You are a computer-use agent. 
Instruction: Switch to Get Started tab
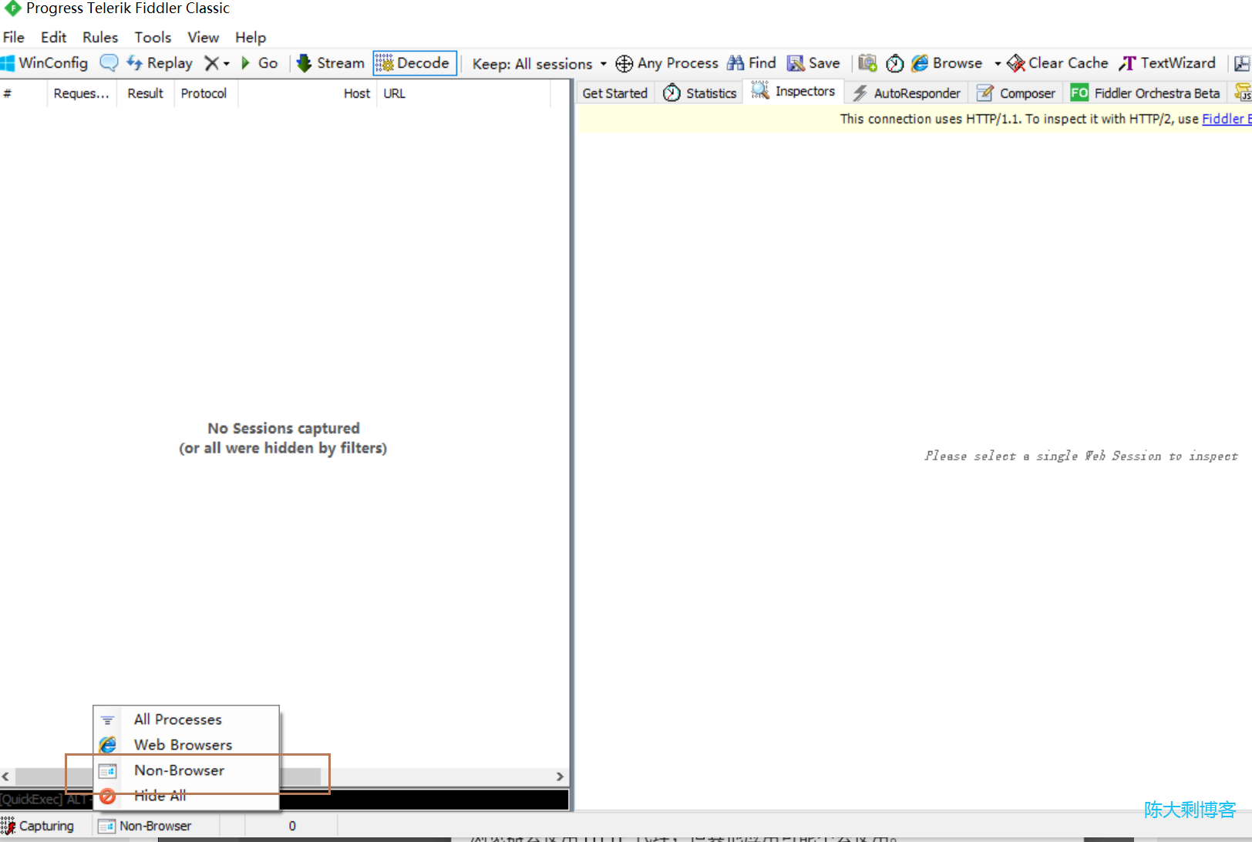point(615,93)
